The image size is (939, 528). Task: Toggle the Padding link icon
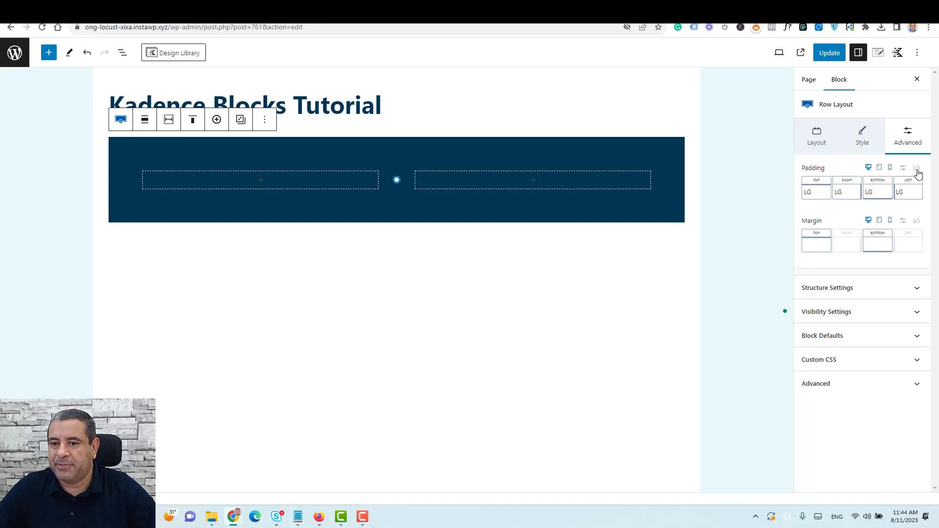(917, 168)
